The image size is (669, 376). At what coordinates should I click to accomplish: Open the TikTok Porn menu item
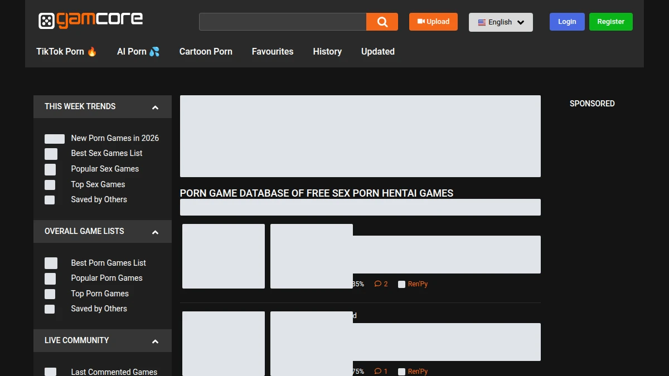tap(66, 51)
